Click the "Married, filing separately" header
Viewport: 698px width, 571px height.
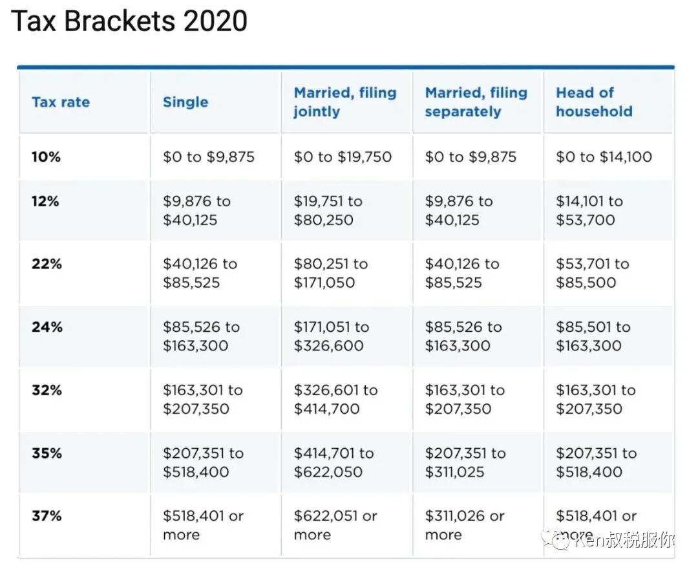pos(476,102)
